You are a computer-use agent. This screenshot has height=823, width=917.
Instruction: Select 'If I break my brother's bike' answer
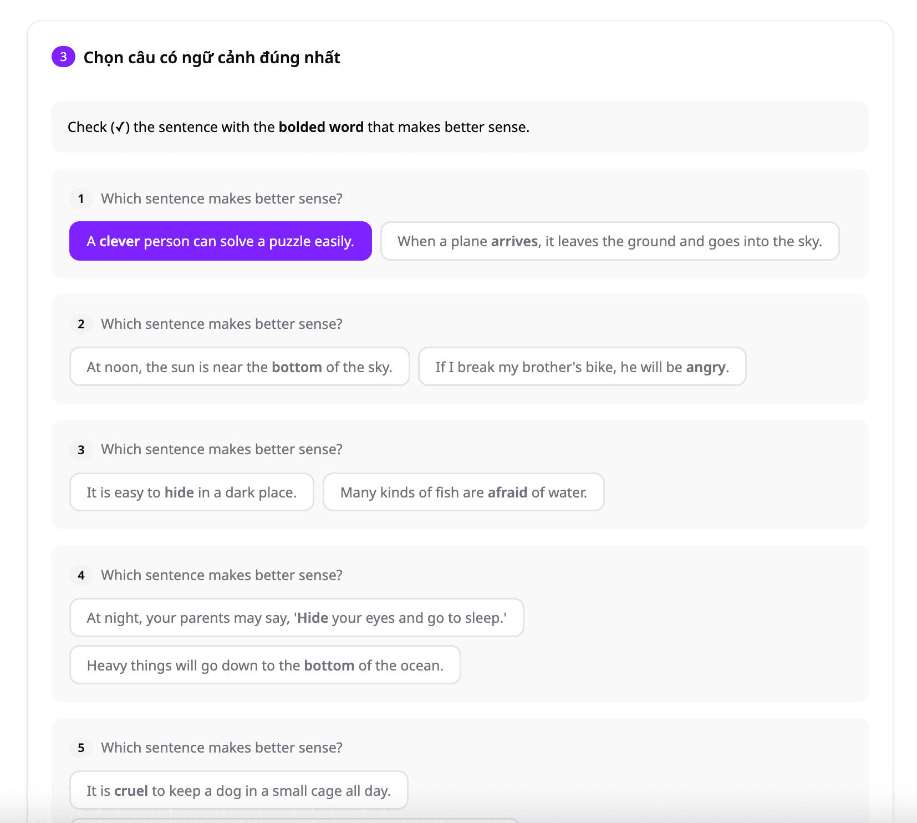(582, 367)
